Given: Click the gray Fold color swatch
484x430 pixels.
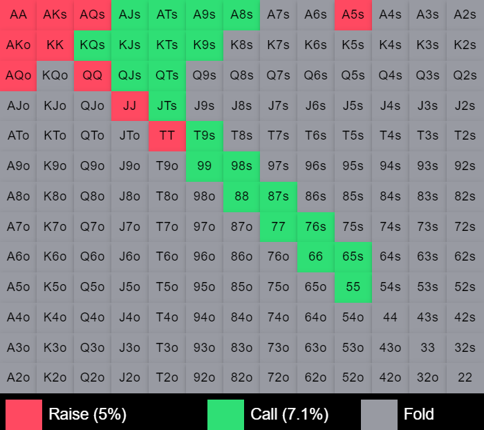Looking at the screenshot, I should 379,415.
